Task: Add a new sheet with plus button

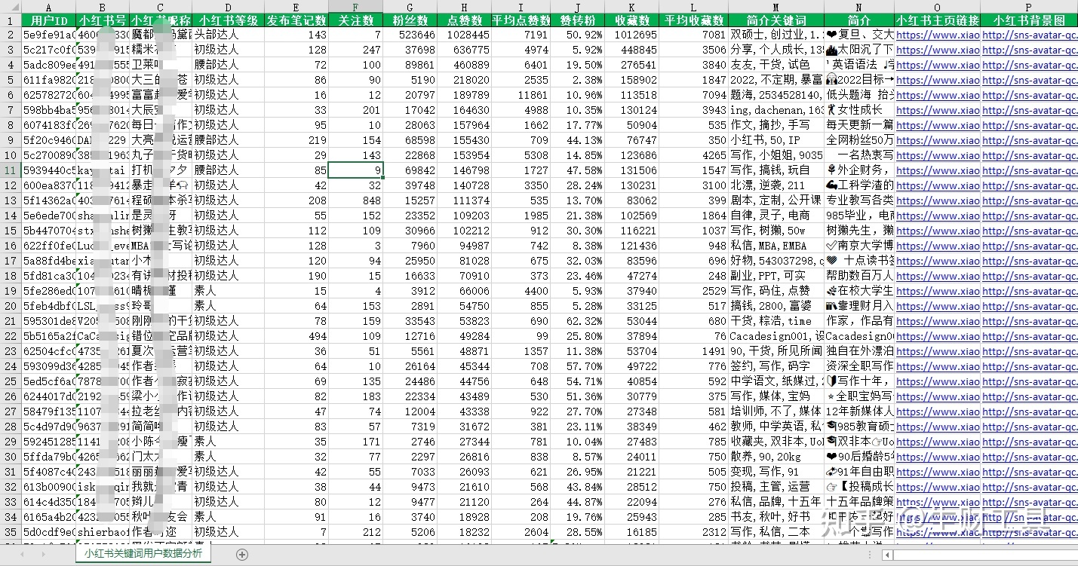Action: [242, 554]
